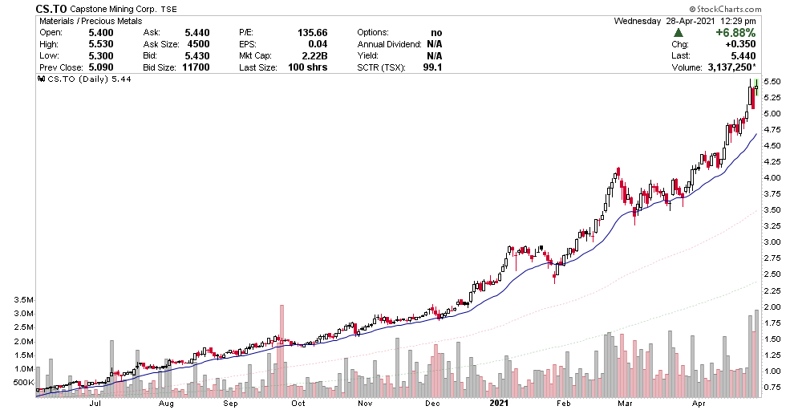Click the latest green candlestick near 5.50

coord(757,86)
